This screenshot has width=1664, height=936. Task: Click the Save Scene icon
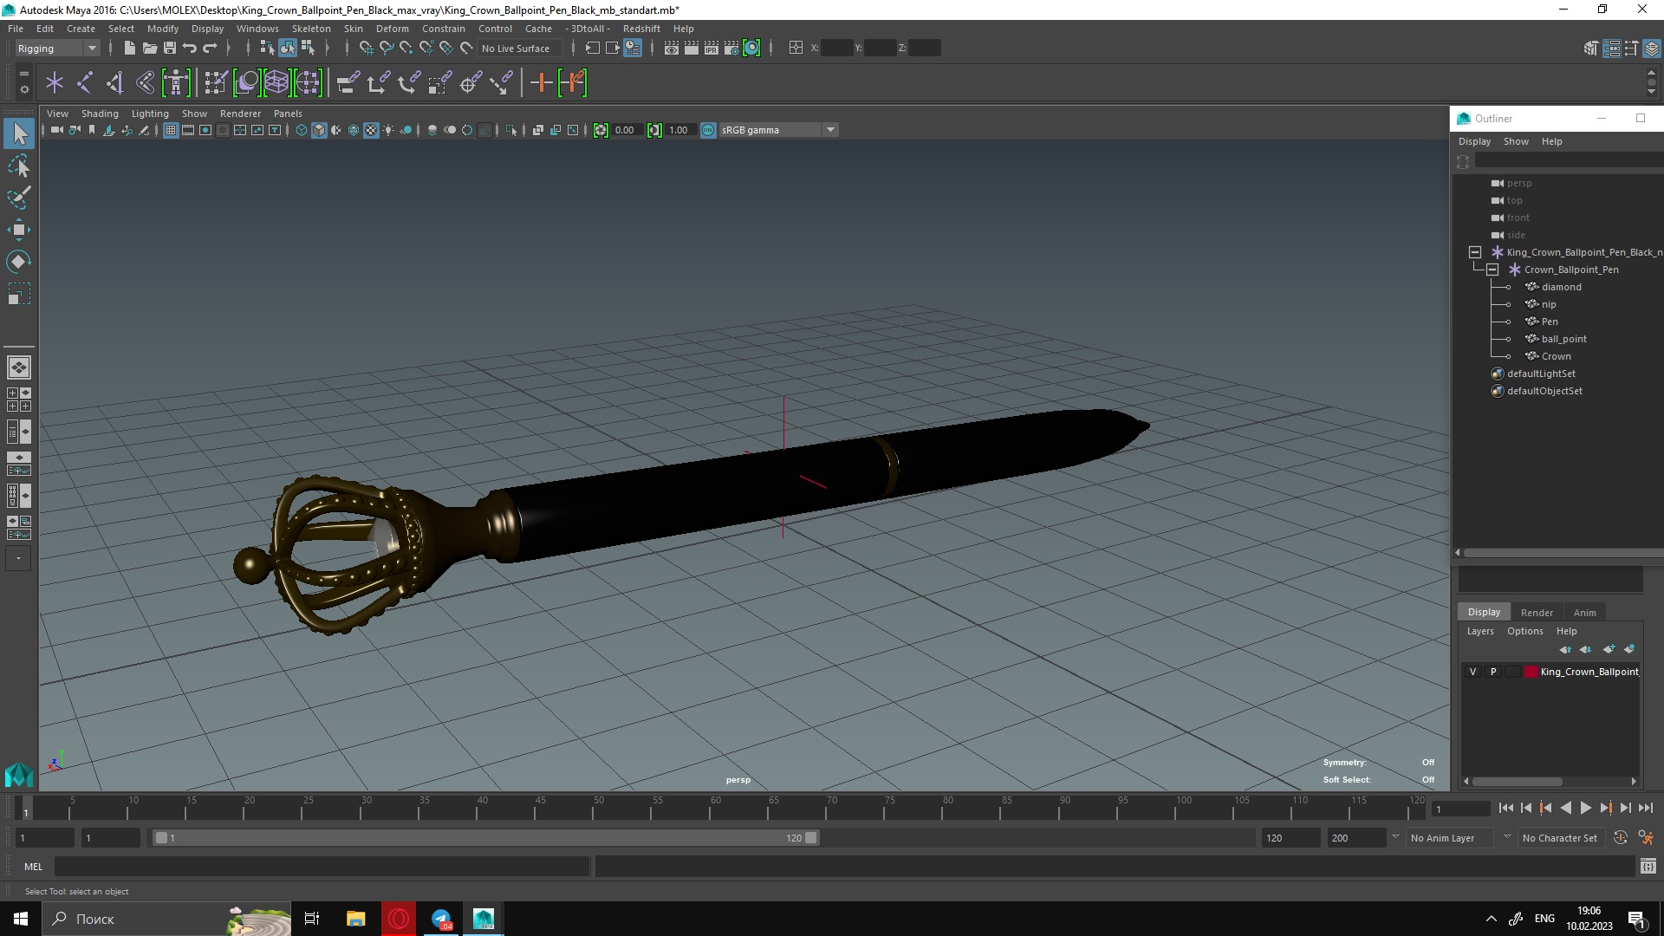coord(170,49)
